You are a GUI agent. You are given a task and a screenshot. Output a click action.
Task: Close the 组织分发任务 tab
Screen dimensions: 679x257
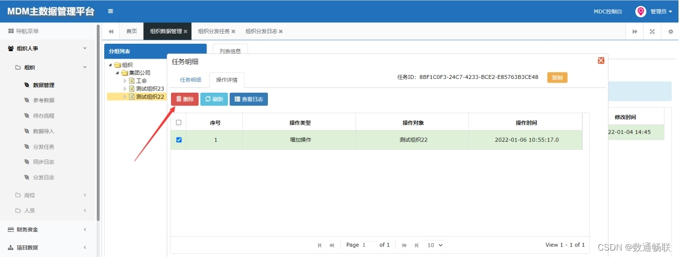(x=233, y=31)
